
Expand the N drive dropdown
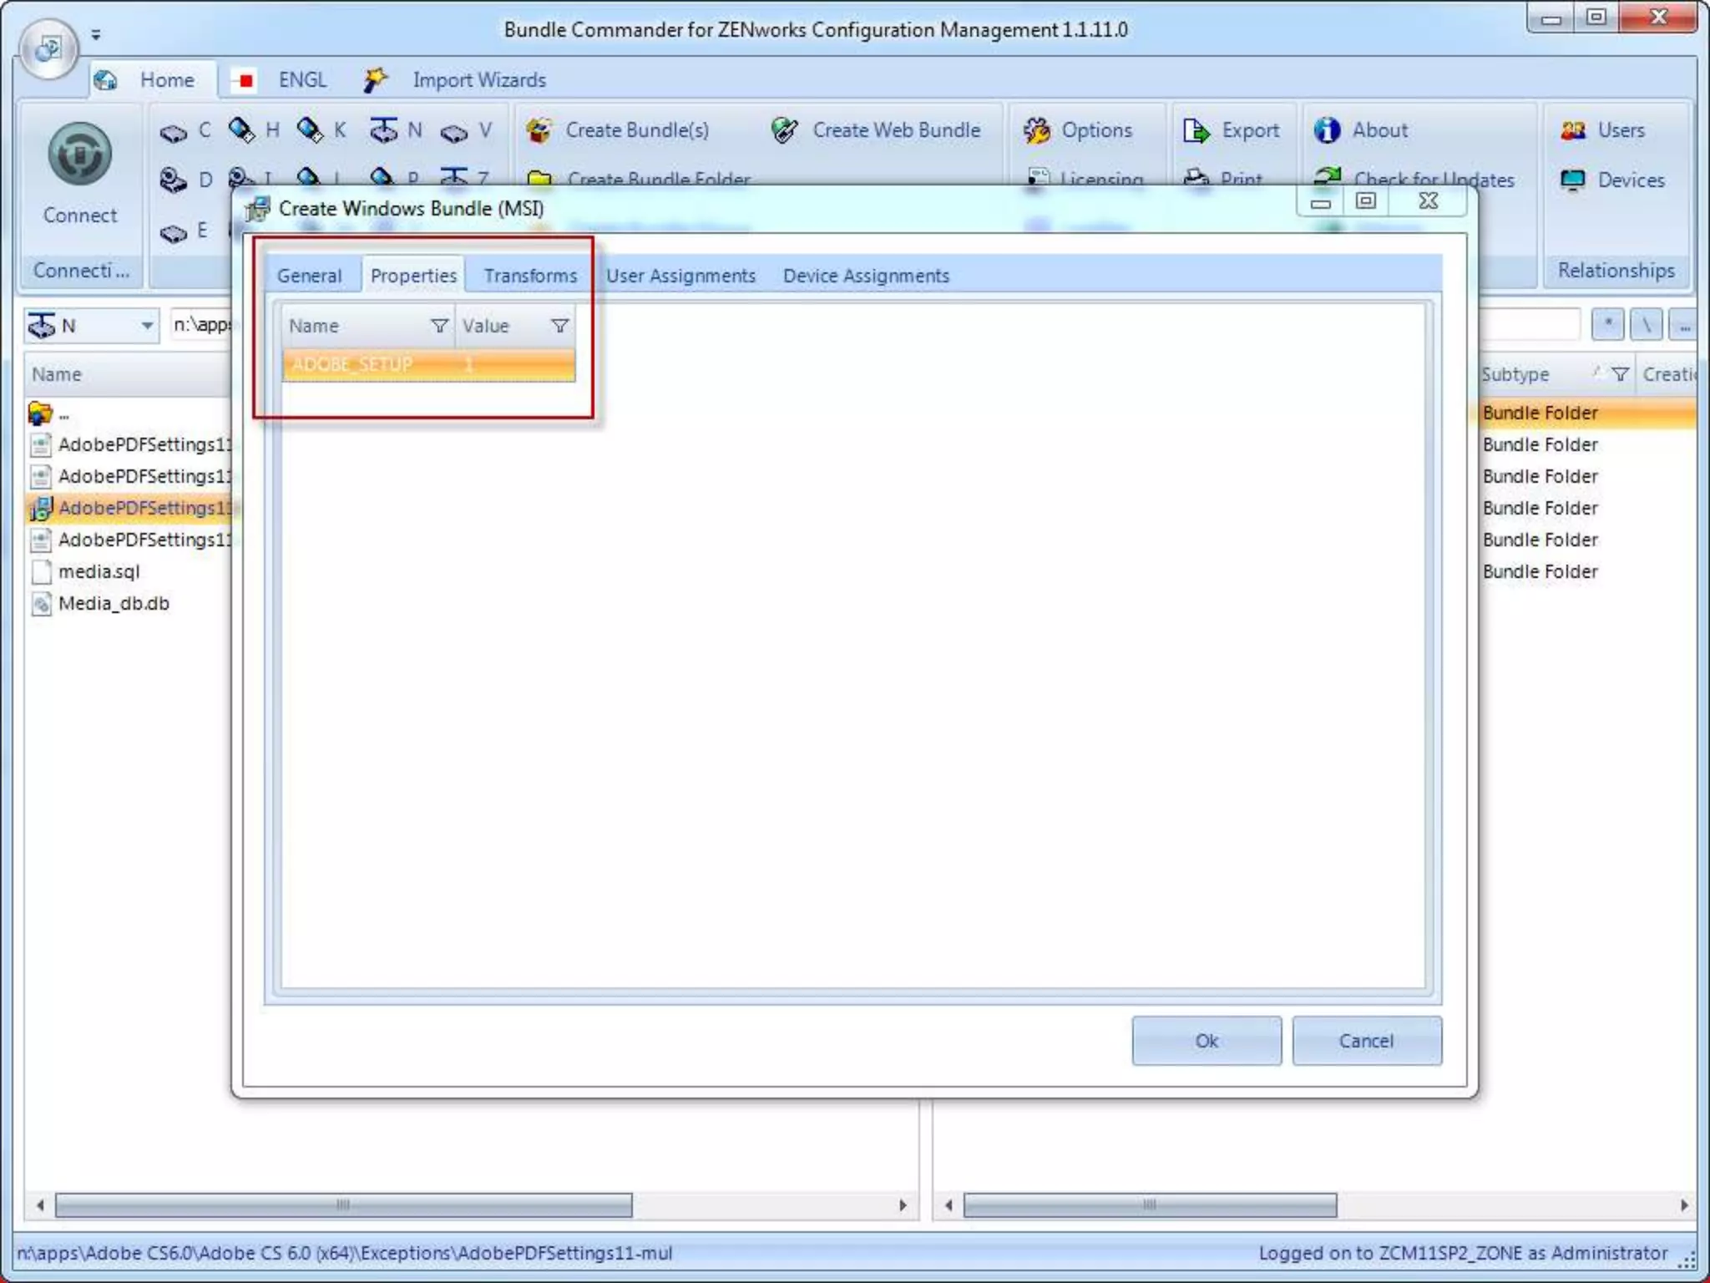(x=146, y=325)
